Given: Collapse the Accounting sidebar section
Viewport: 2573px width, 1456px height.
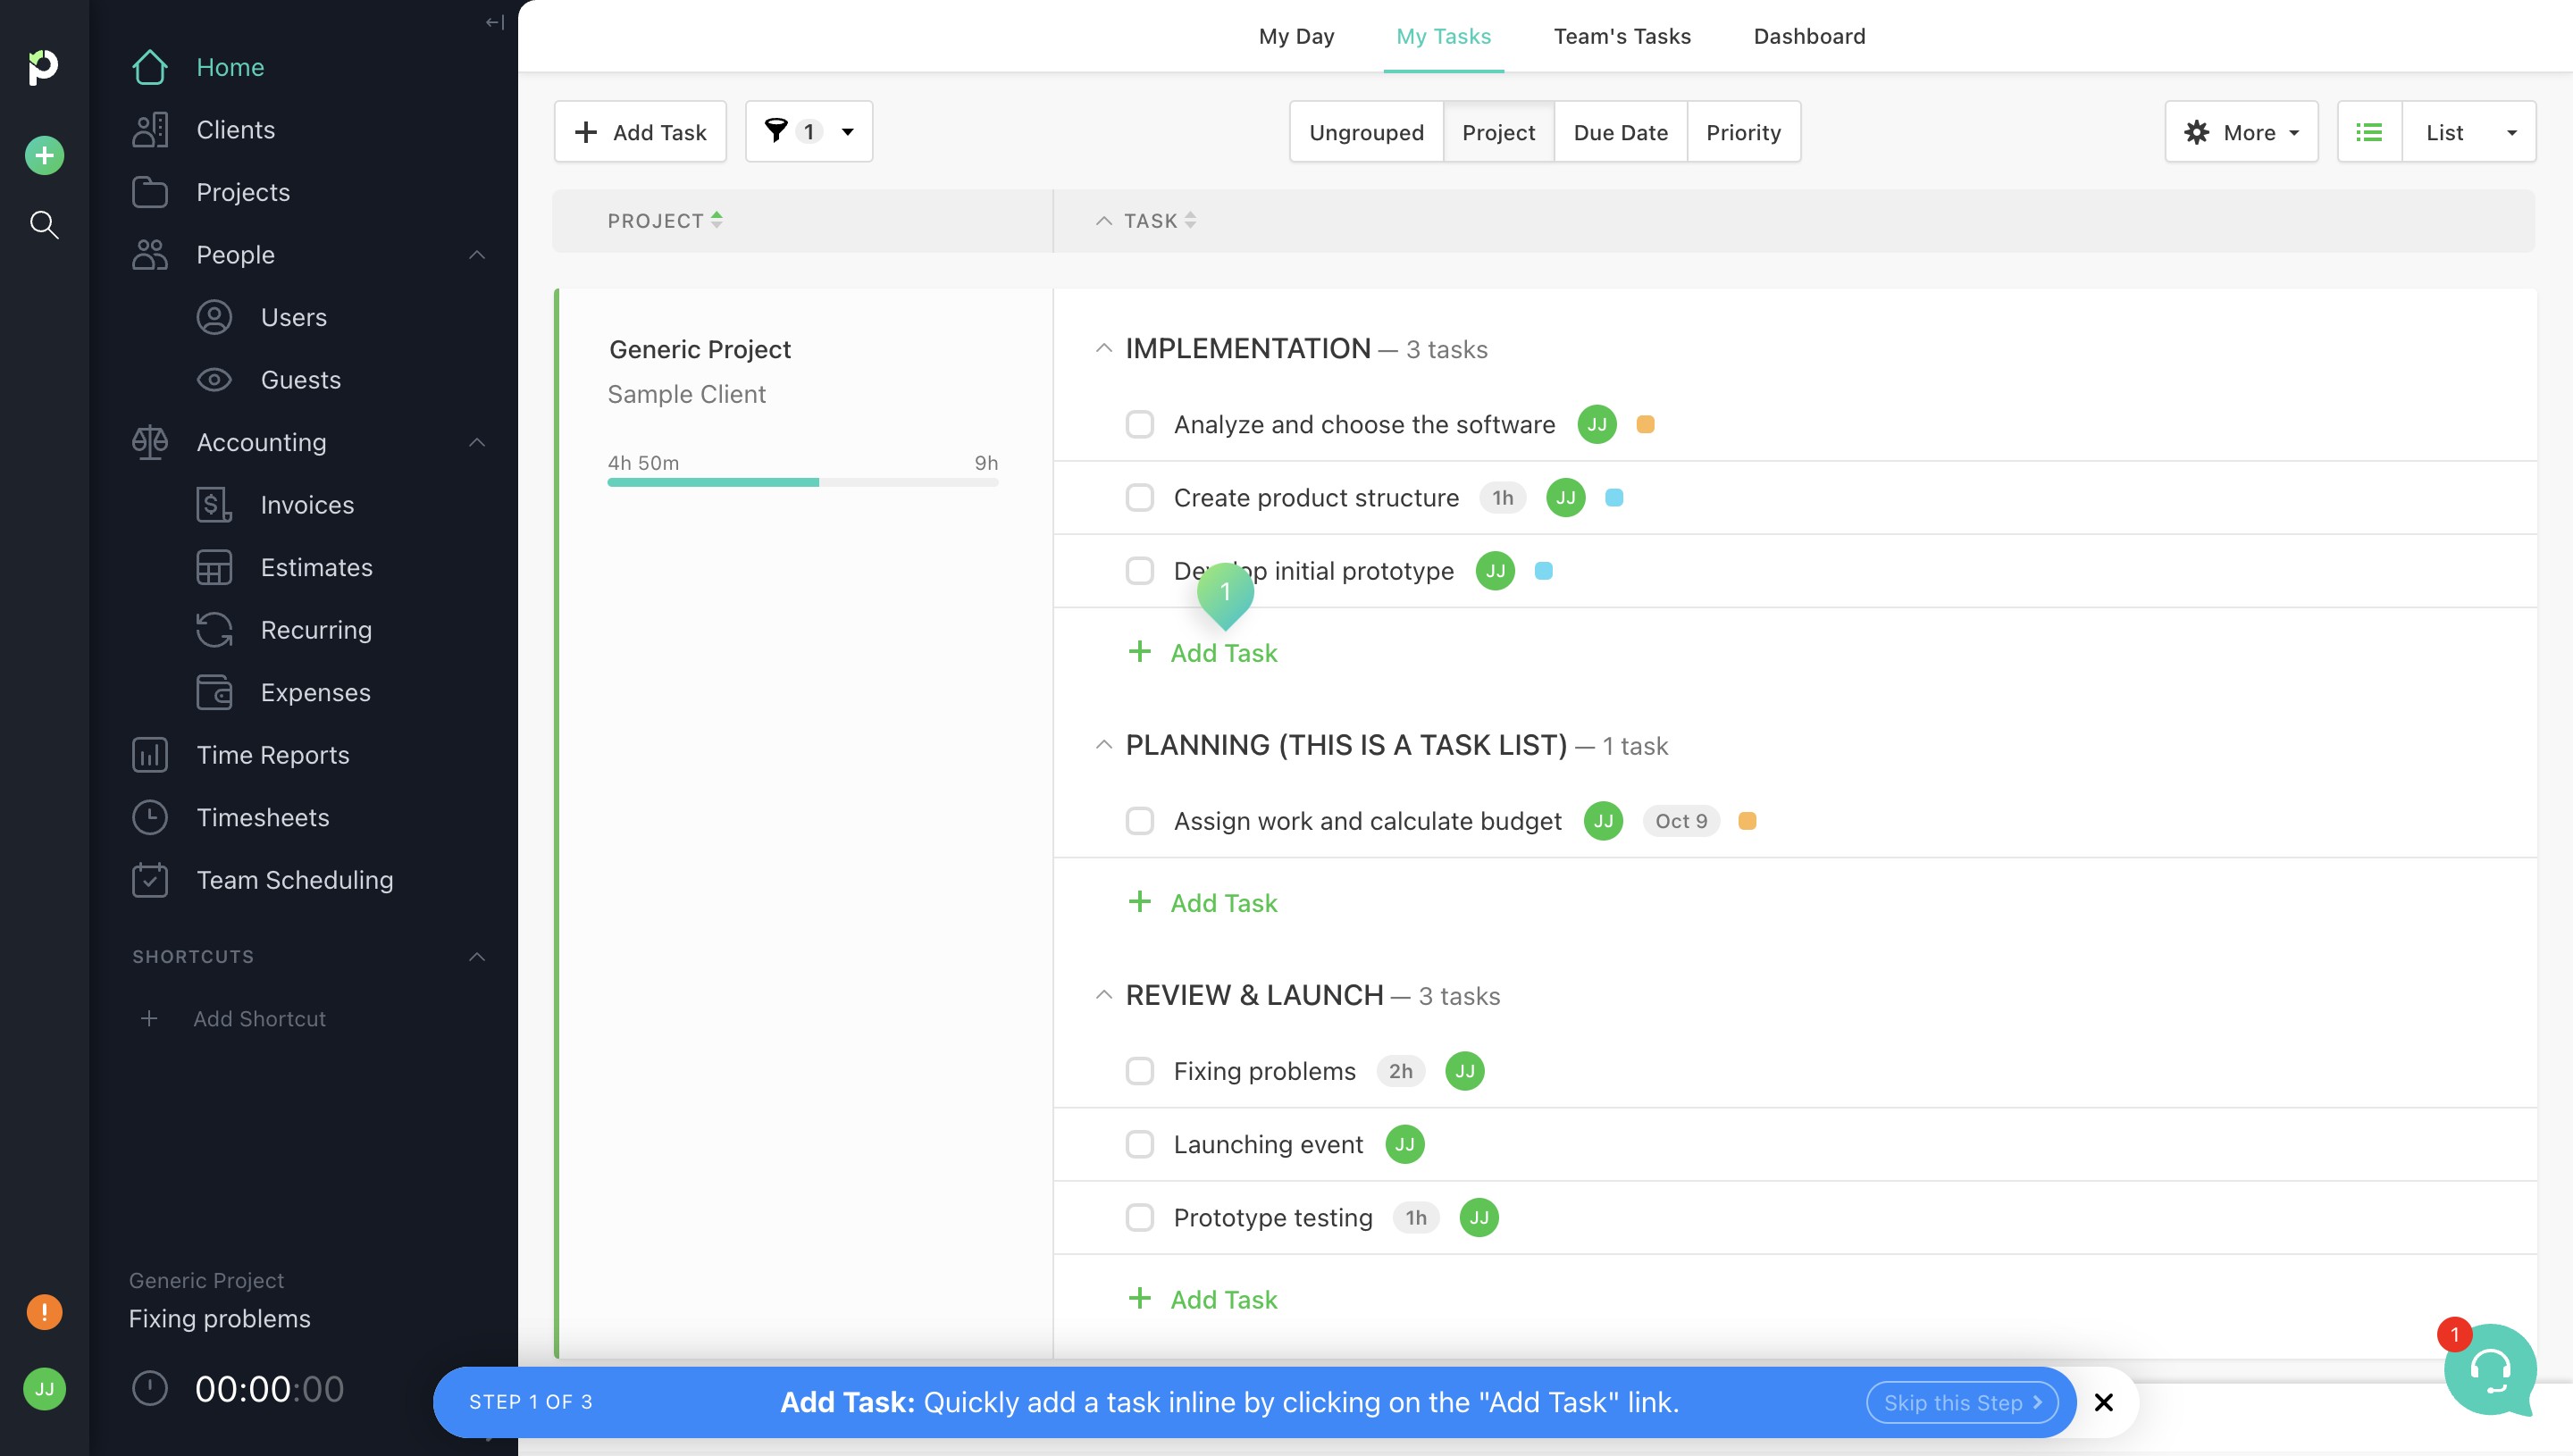Looking at the screenshot, I should pos(477,442).
